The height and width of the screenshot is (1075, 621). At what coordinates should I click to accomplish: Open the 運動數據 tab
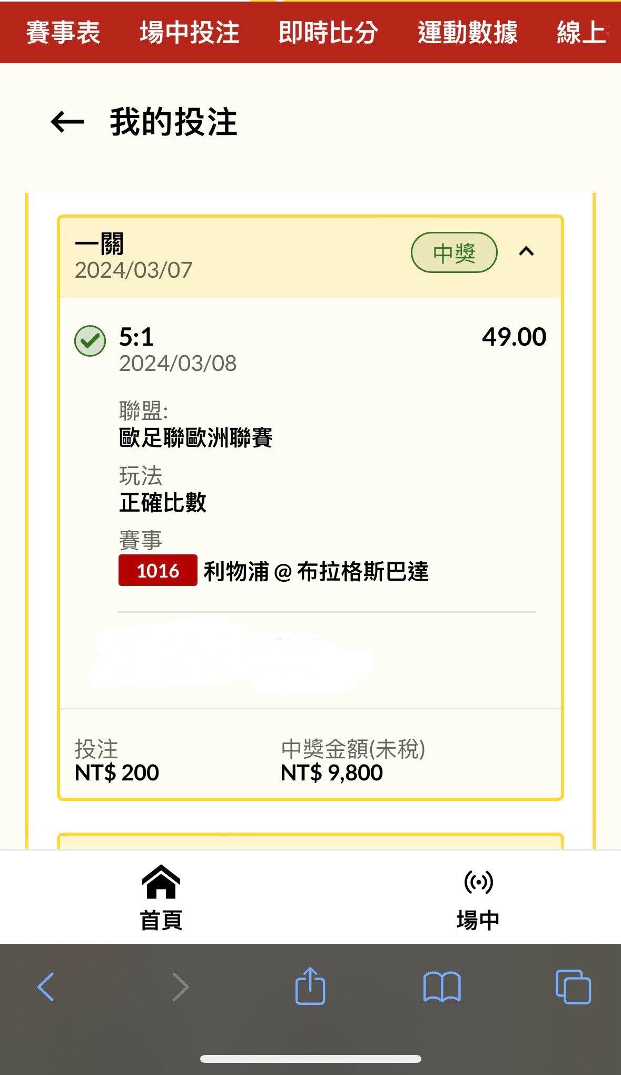tap(468, 33)
